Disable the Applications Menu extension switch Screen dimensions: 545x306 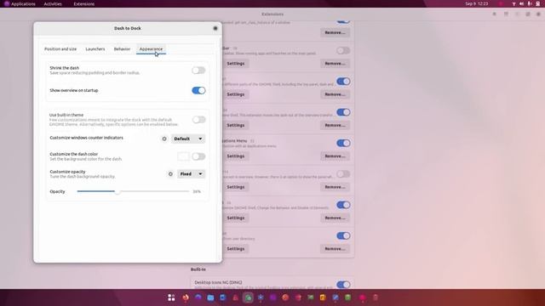(x=343, y=144)
